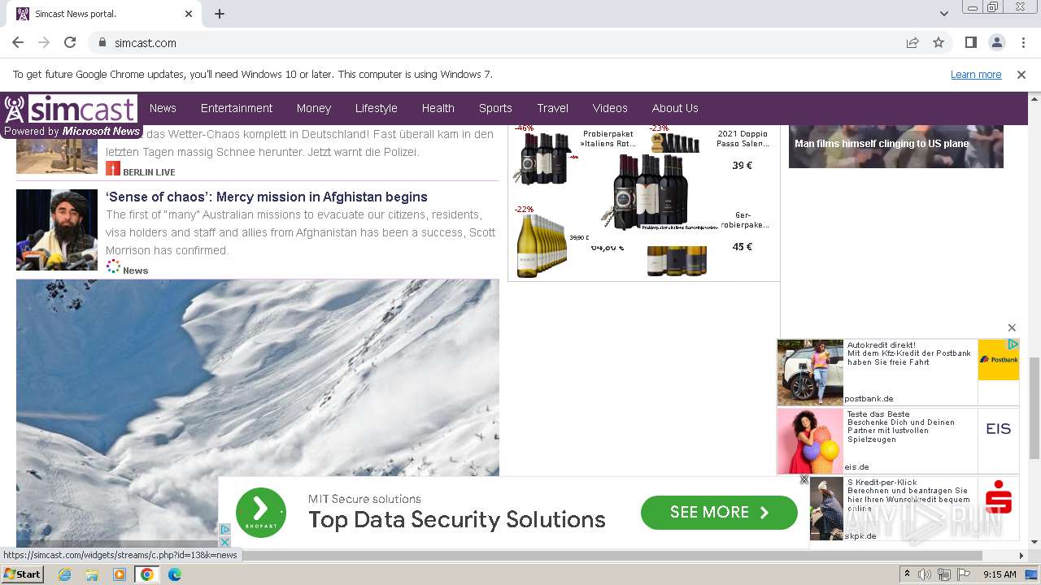Select the Simcast News portal tab
This screenshot has width=1041, height=585.
[104, 14]
